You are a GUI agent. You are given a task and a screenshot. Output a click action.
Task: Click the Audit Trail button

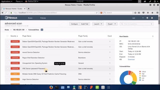(x=84, y=24)
